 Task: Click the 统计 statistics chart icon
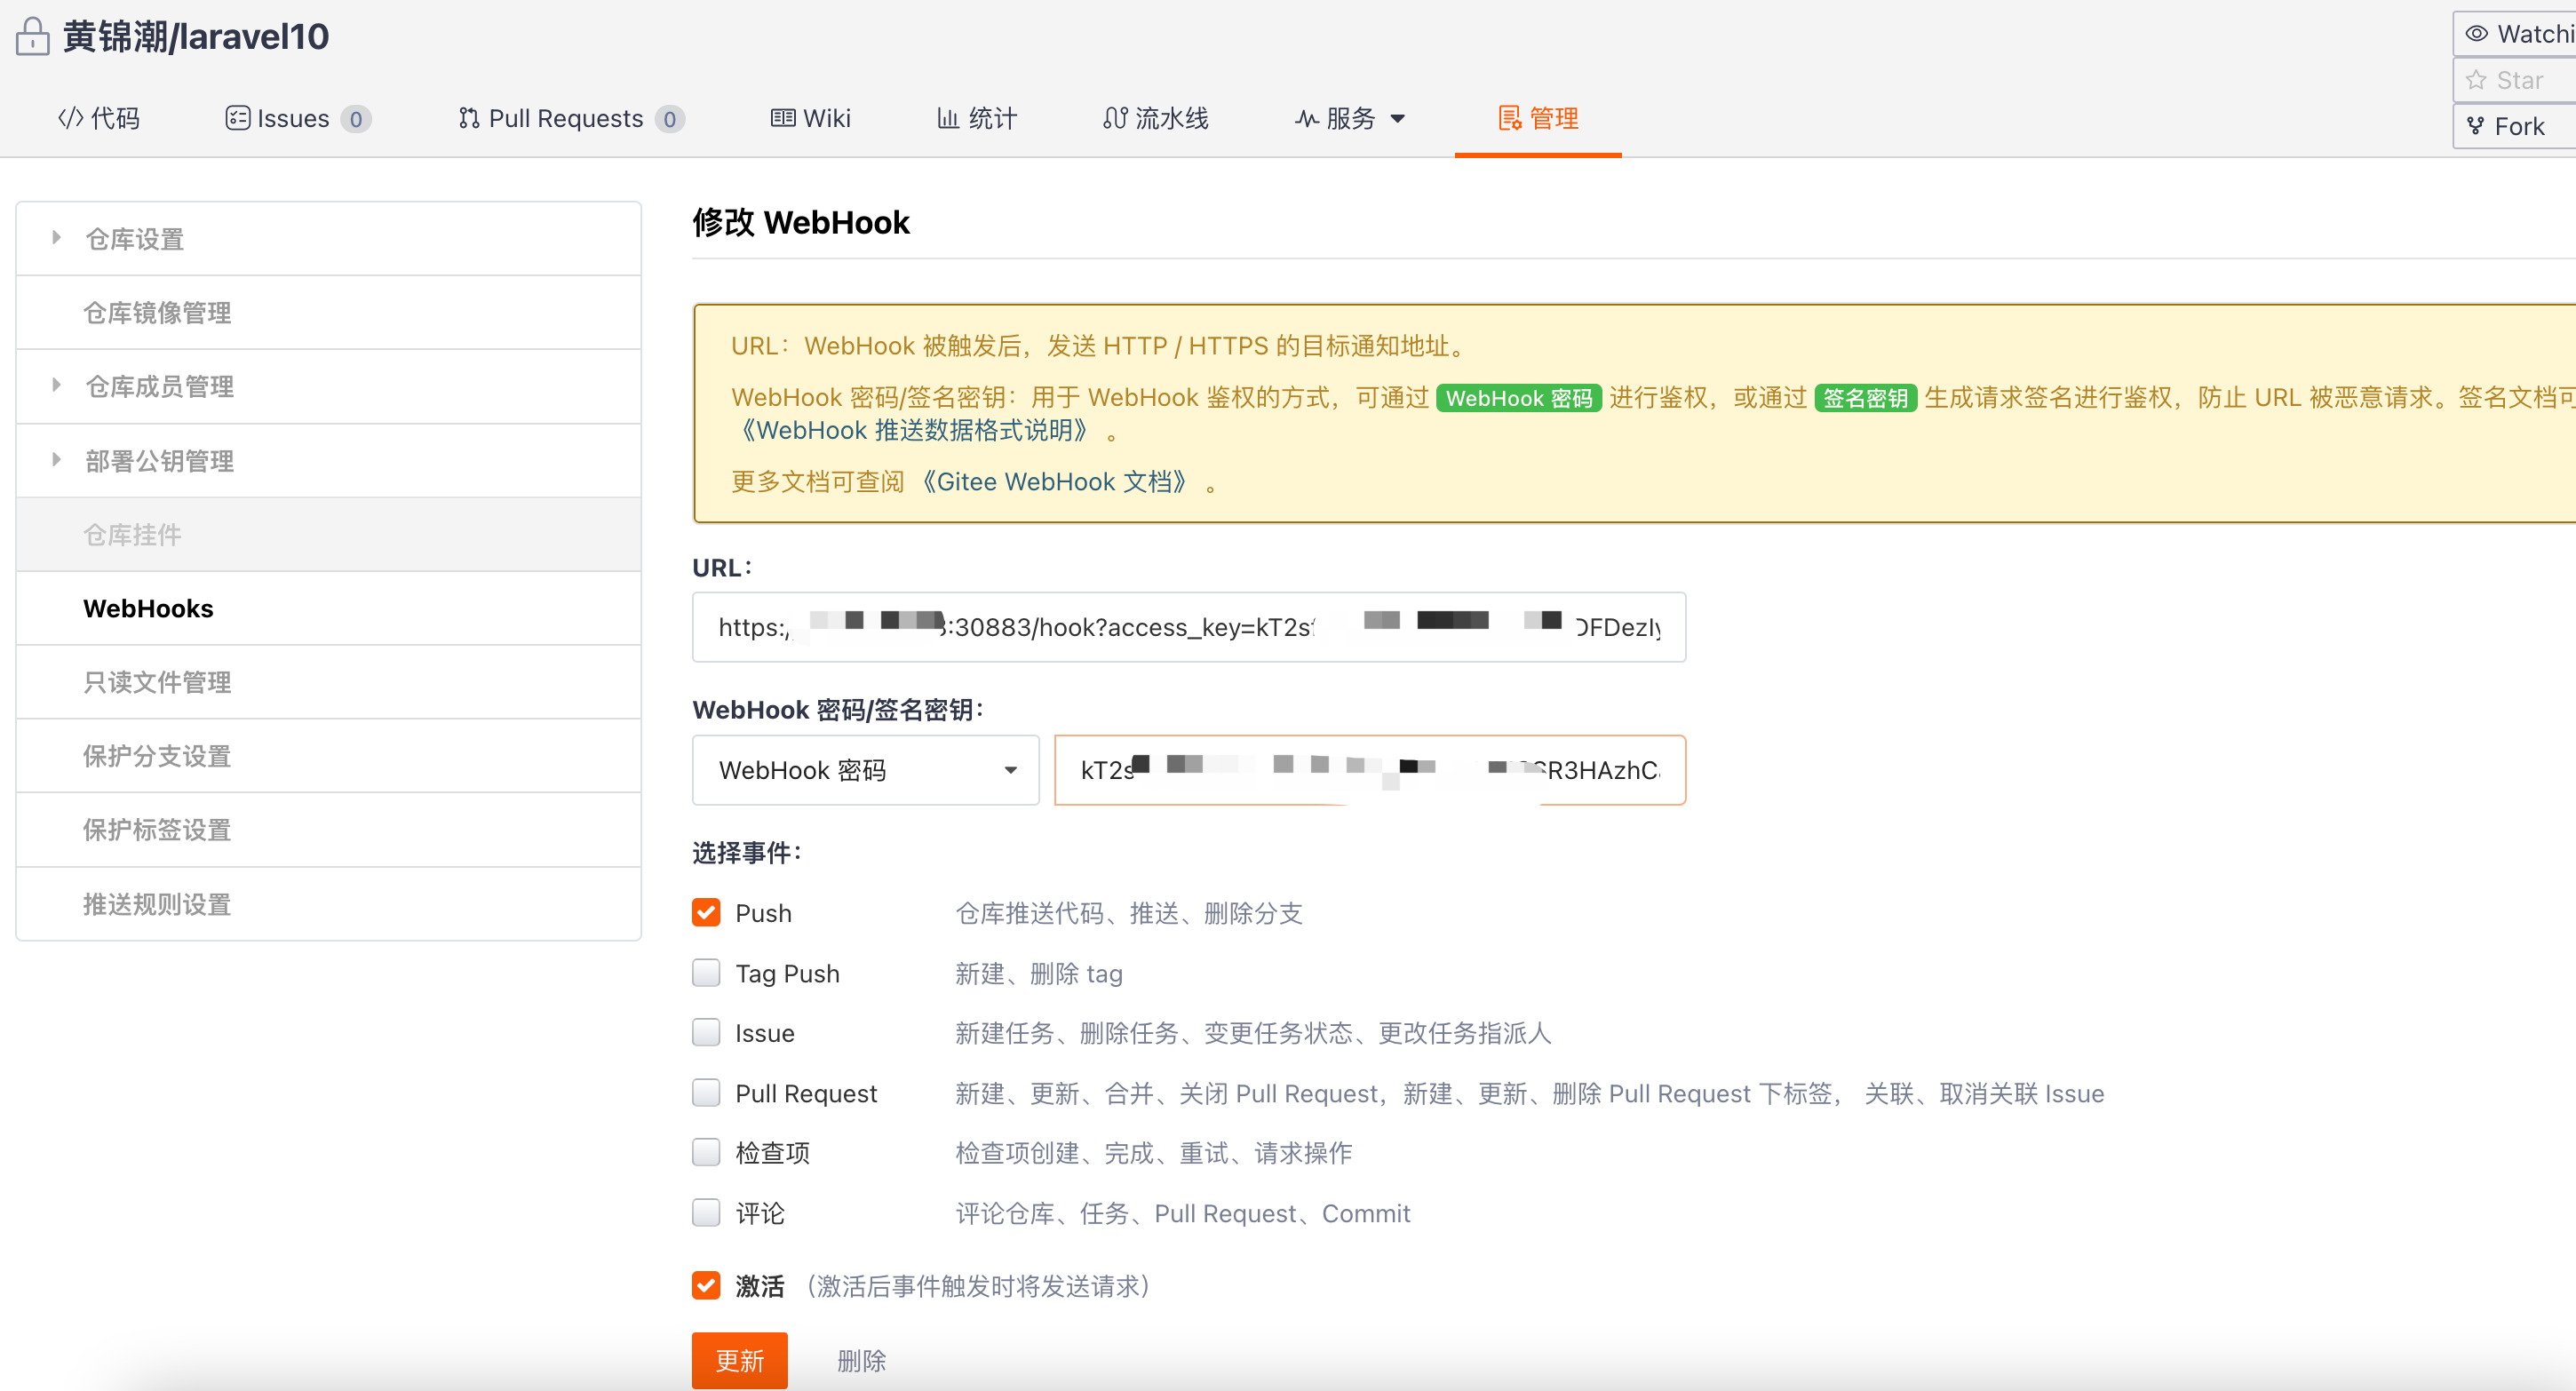pos(947,118)
